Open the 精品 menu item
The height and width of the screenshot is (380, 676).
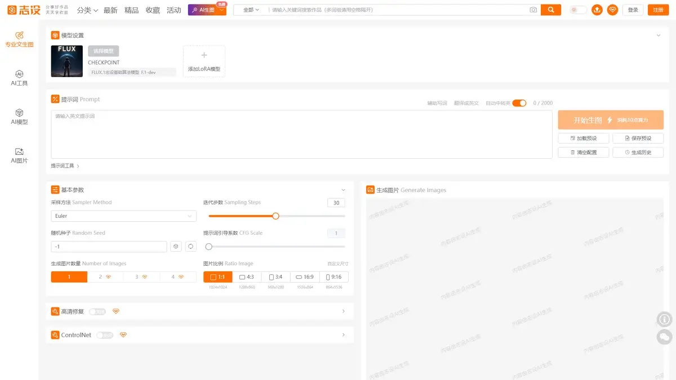131,10
